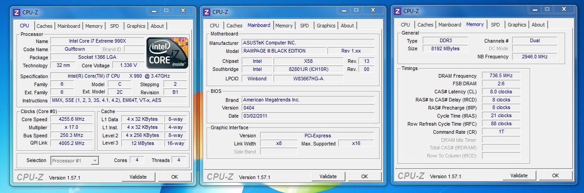This screenshot has height=193, width=584.
Task: Click the QPI Link value 4005.2 MHz
Action: 72,144
